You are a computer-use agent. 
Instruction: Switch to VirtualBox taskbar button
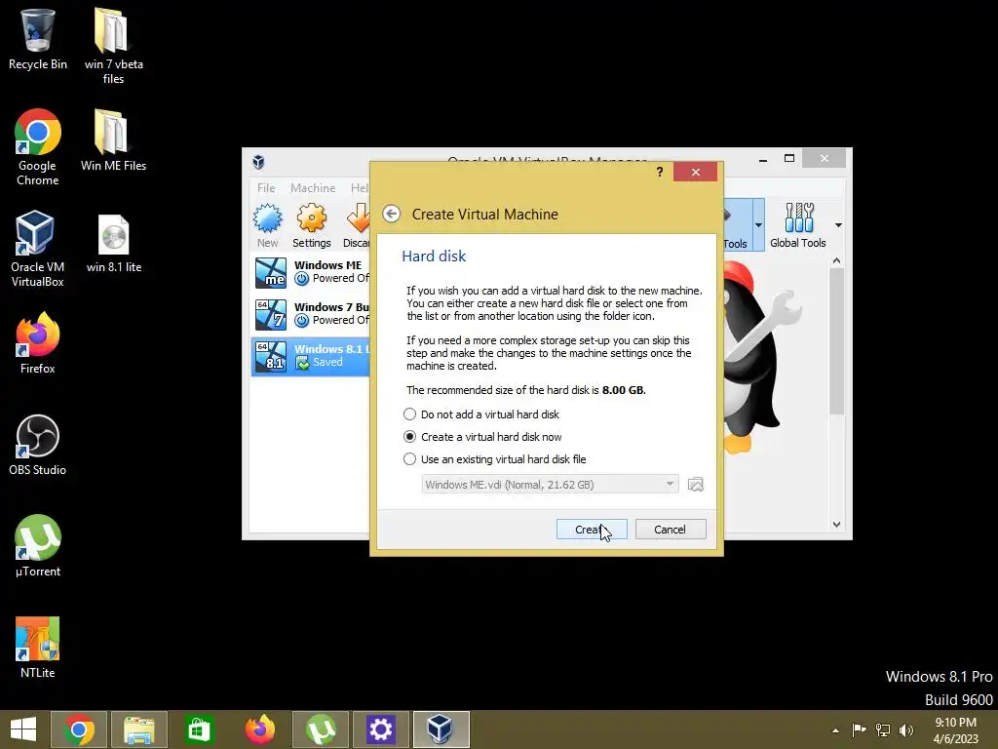(x=441, y=729)
